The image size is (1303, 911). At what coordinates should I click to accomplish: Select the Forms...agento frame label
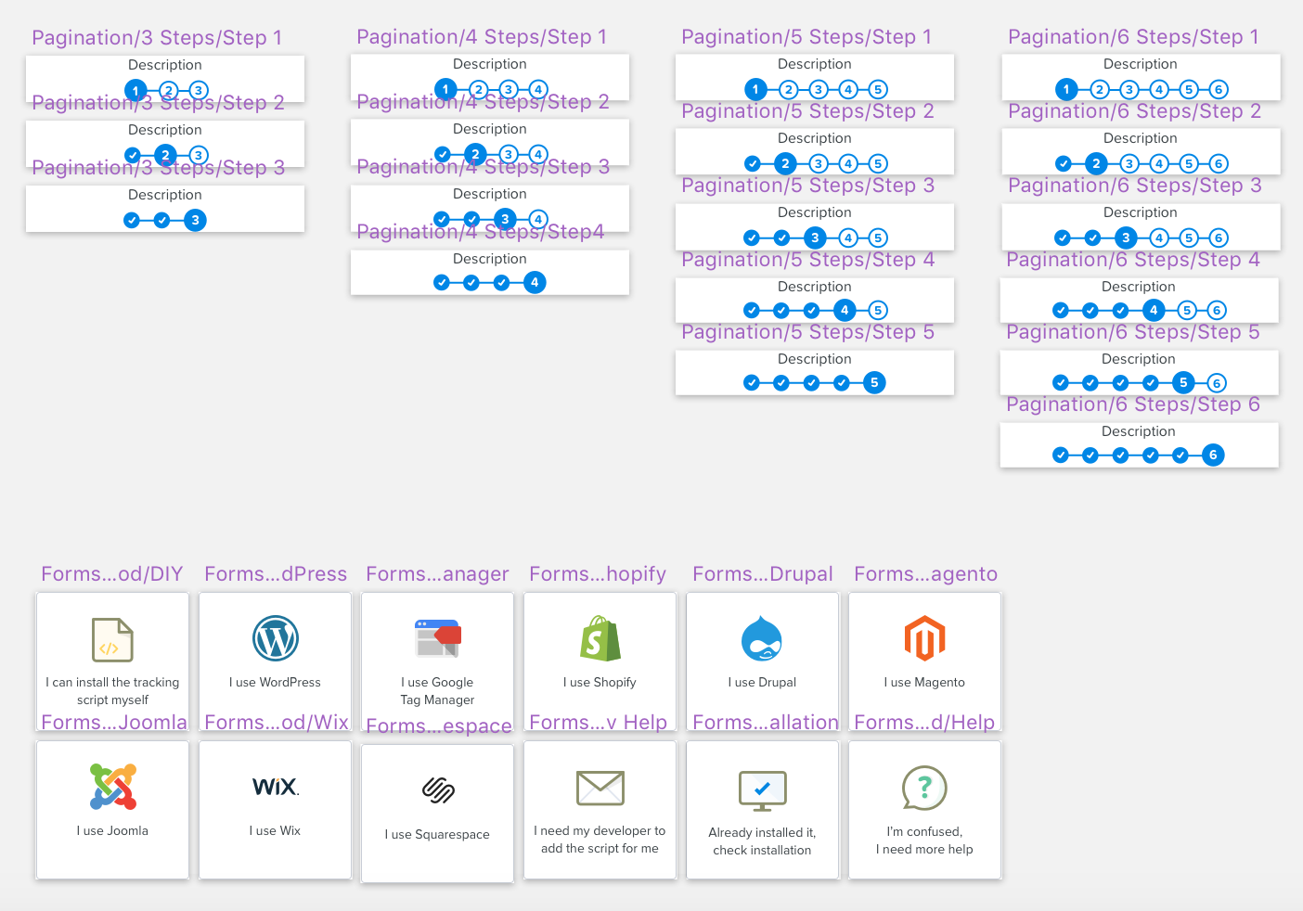pyautogui.click(x=926, y=574)
